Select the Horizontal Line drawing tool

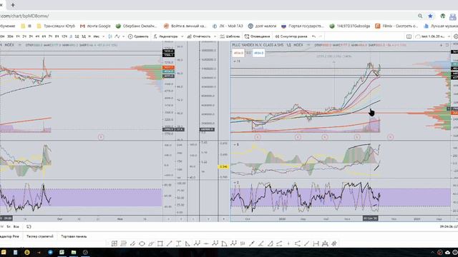[x=205, y=243]
